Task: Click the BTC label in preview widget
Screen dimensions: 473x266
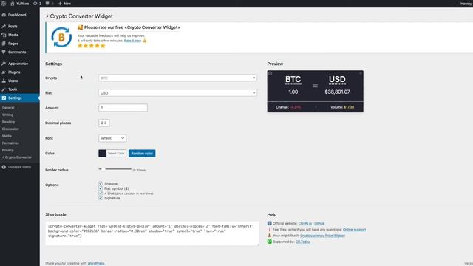Action: 293,79
